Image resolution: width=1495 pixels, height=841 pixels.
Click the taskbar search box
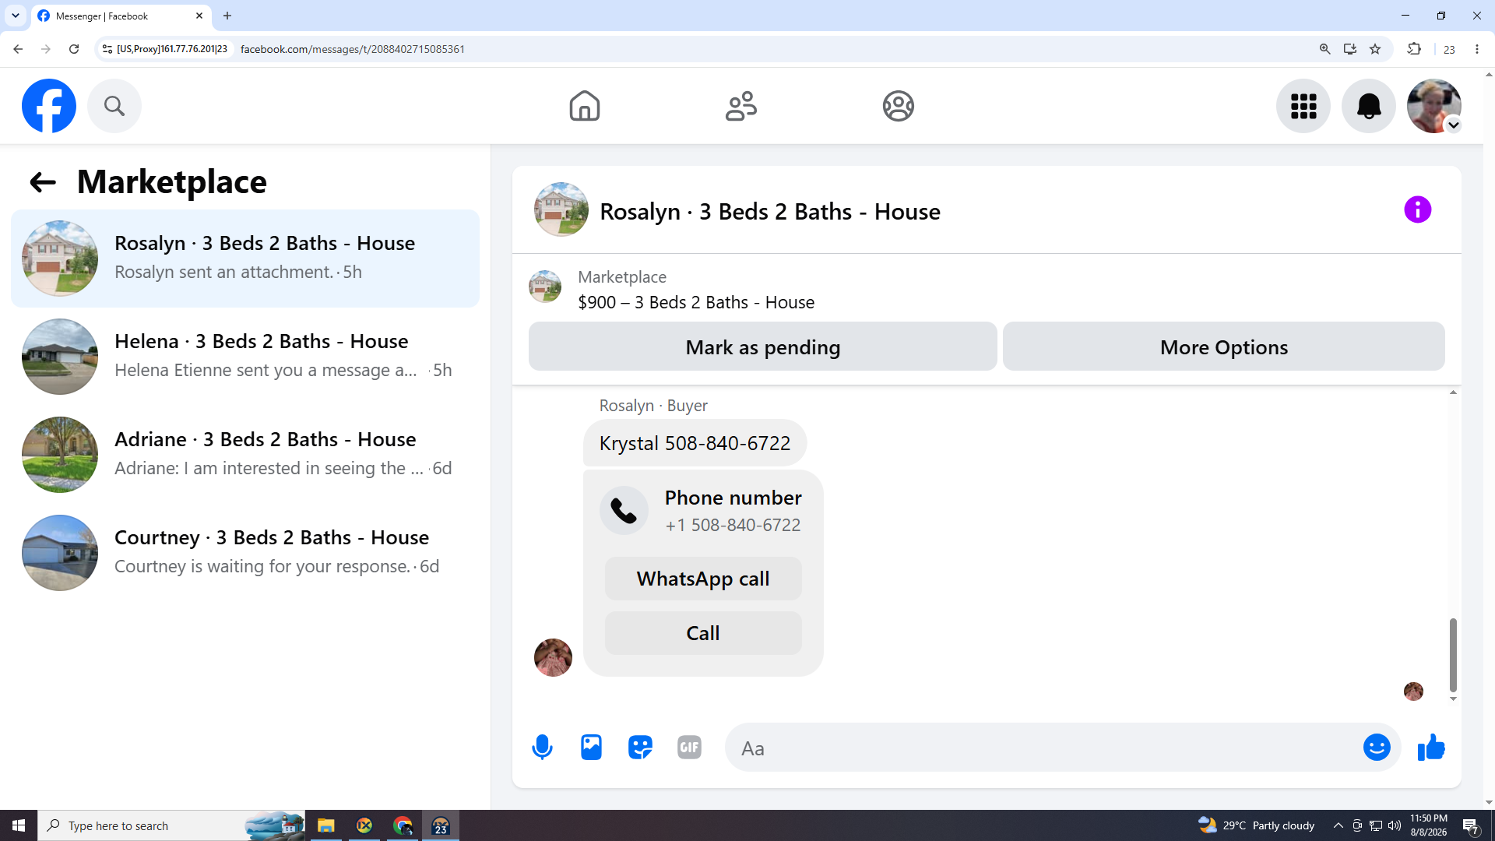tap(171, 825)
